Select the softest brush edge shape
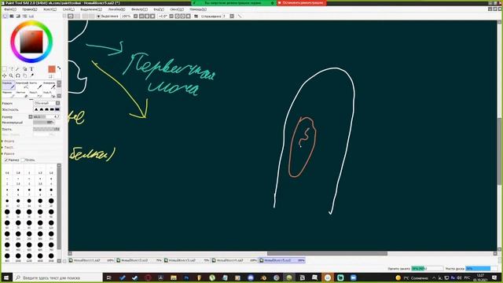The height and width of the screenshot is (283, 503). click(36, 109)
